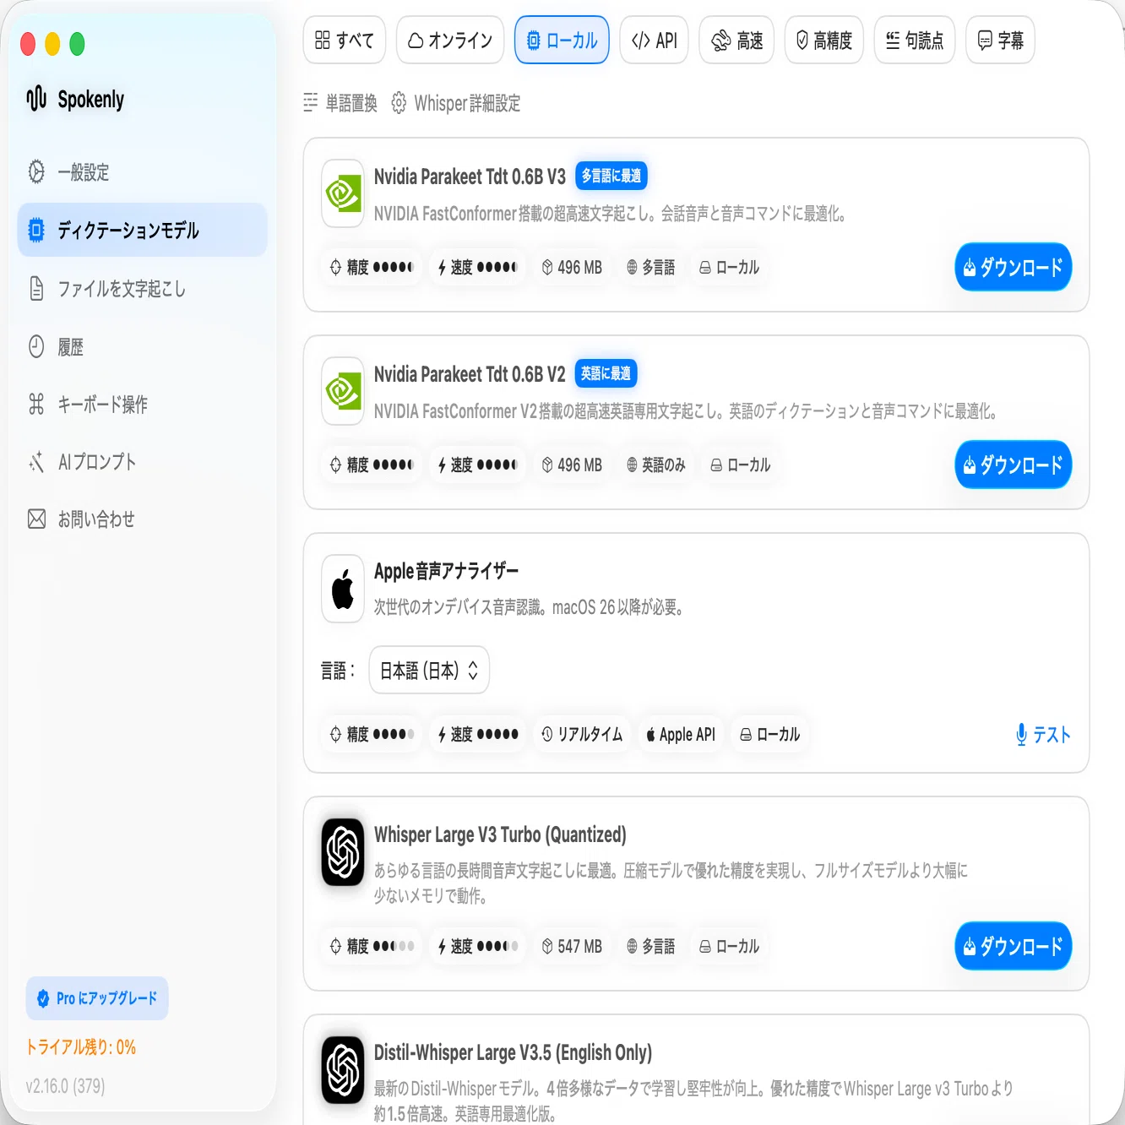Click the 多言語 chip of Parakeet V3
The image size is (1125, 1125).
651,267
